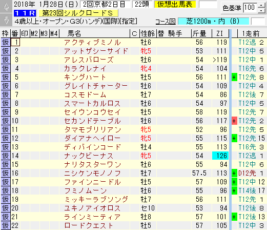Click the green plus icon for キングハート

(234, 77)
